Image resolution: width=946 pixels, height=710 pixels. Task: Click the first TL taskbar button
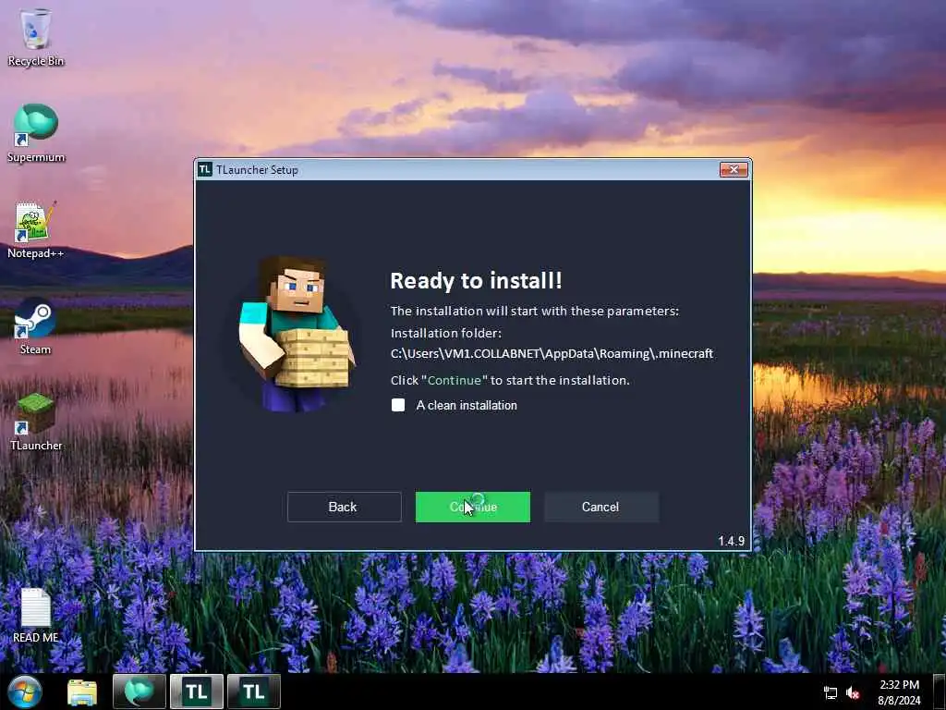pyautogui.click(x=197, y=692)
